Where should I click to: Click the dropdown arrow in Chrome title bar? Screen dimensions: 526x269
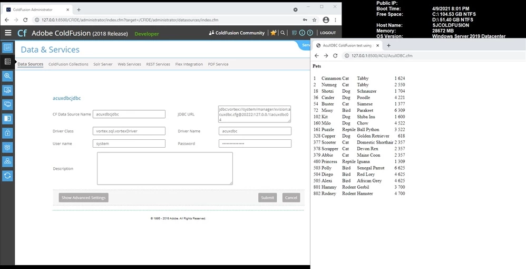(x=295, y=9)
